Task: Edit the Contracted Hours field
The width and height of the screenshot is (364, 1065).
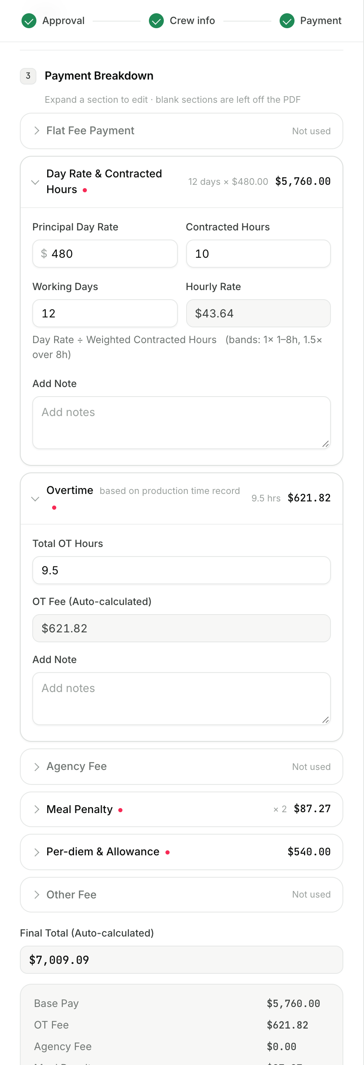Action: pyautogui.click(x=259, y=254)
